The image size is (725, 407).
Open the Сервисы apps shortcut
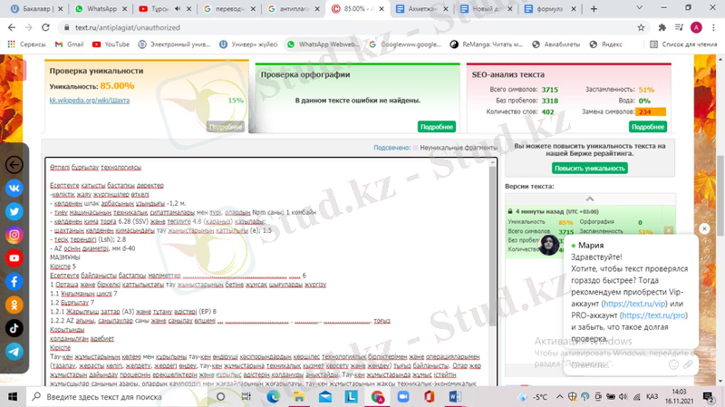click(x=26, y=44)
